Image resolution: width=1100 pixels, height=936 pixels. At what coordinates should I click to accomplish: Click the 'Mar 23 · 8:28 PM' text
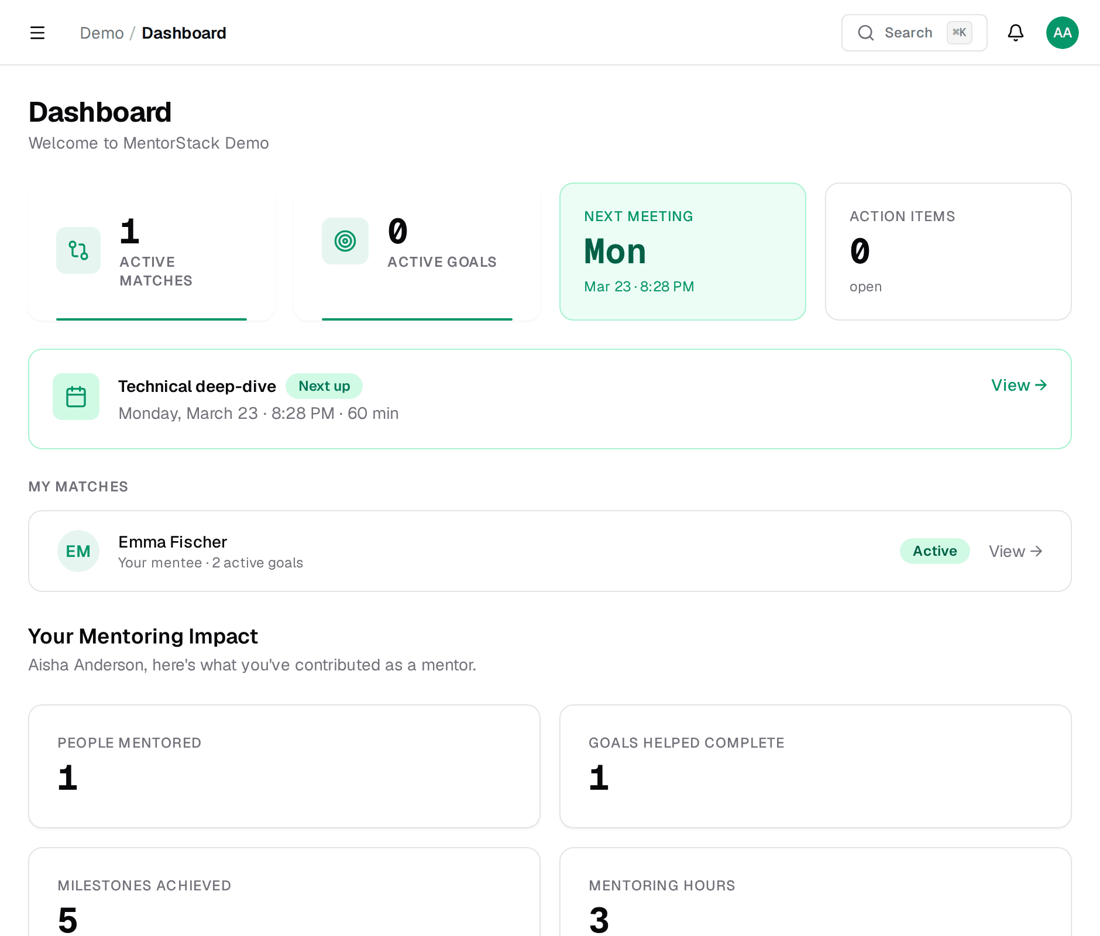click(639, 287)
